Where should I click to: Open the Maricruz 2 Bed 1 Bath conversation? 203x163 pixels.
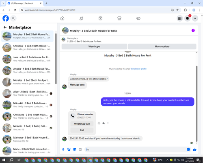click(28, 139)
